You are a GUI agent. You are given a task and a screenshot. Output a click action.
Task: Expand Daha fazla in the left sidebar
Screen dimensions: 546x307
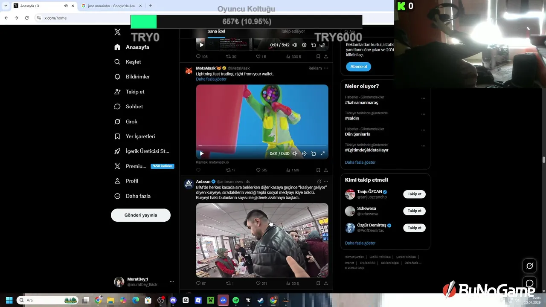coord(132,196)
